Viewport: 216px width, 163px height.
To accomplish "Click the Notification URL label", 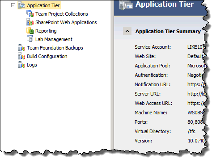I will [152, 84].
